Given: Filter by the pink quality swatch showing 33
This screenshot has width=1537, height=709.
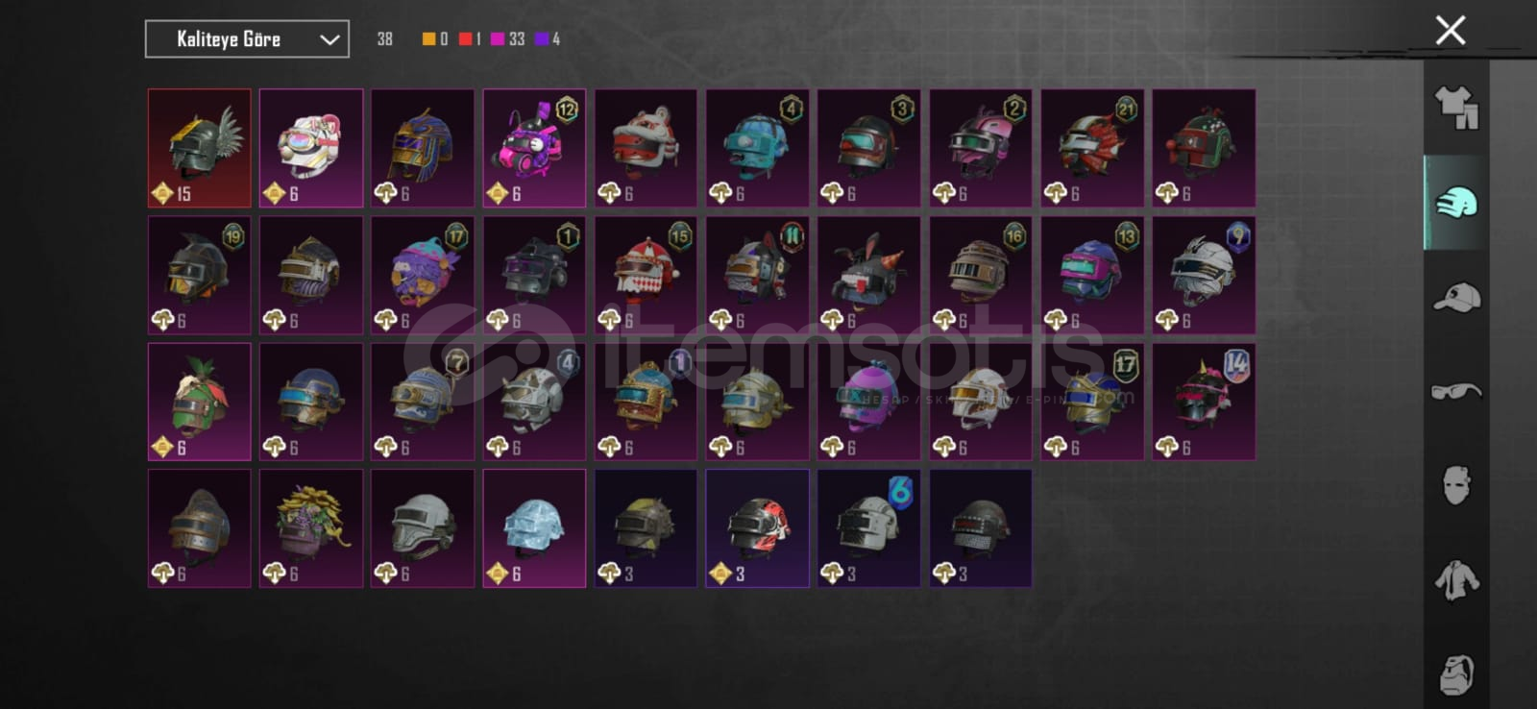Looking at the screenshot, I should (507, 39).
